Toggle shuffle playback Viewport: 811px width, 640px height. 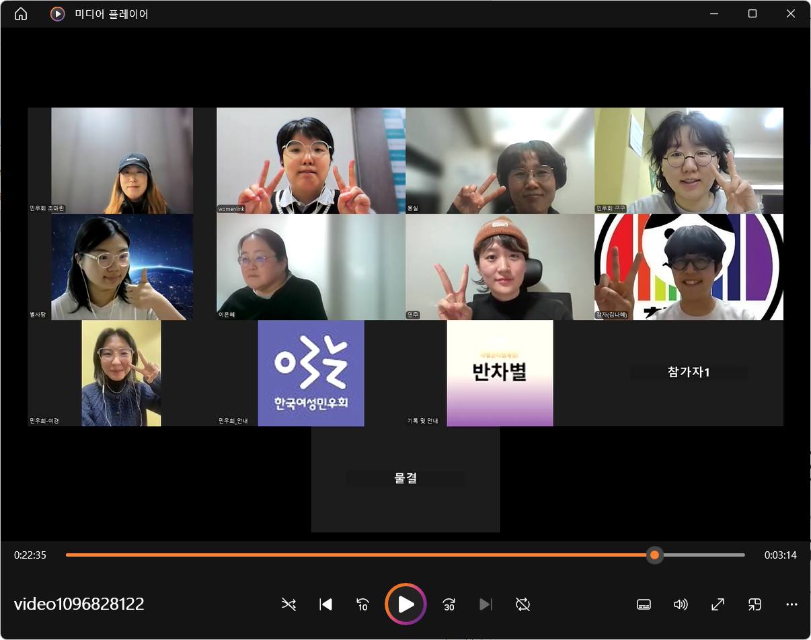(288, 604)
